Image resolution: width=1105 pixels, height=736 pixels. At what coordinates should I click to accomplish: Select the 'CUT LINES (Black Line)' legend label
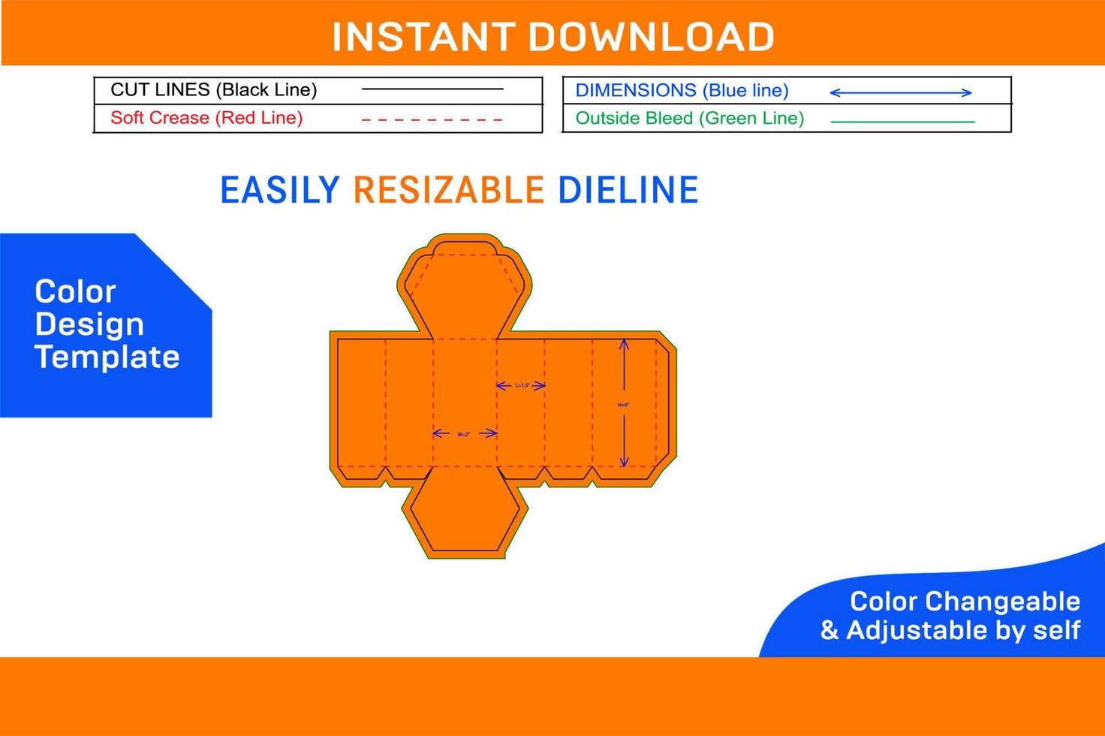(x=214, y=90)
